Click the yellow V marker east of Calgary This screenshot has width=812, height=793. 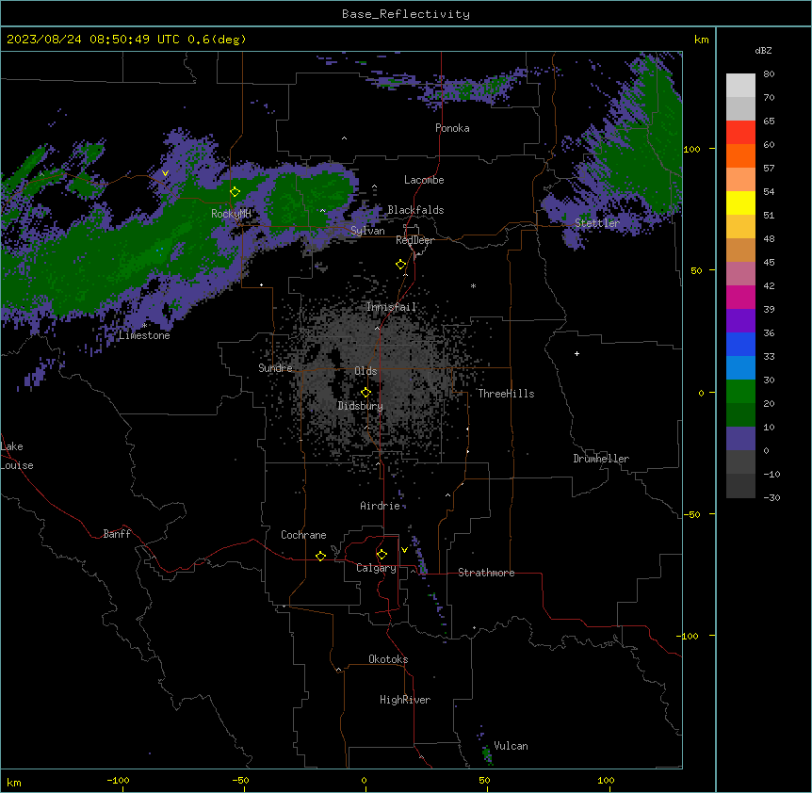[x=404, y=550]
